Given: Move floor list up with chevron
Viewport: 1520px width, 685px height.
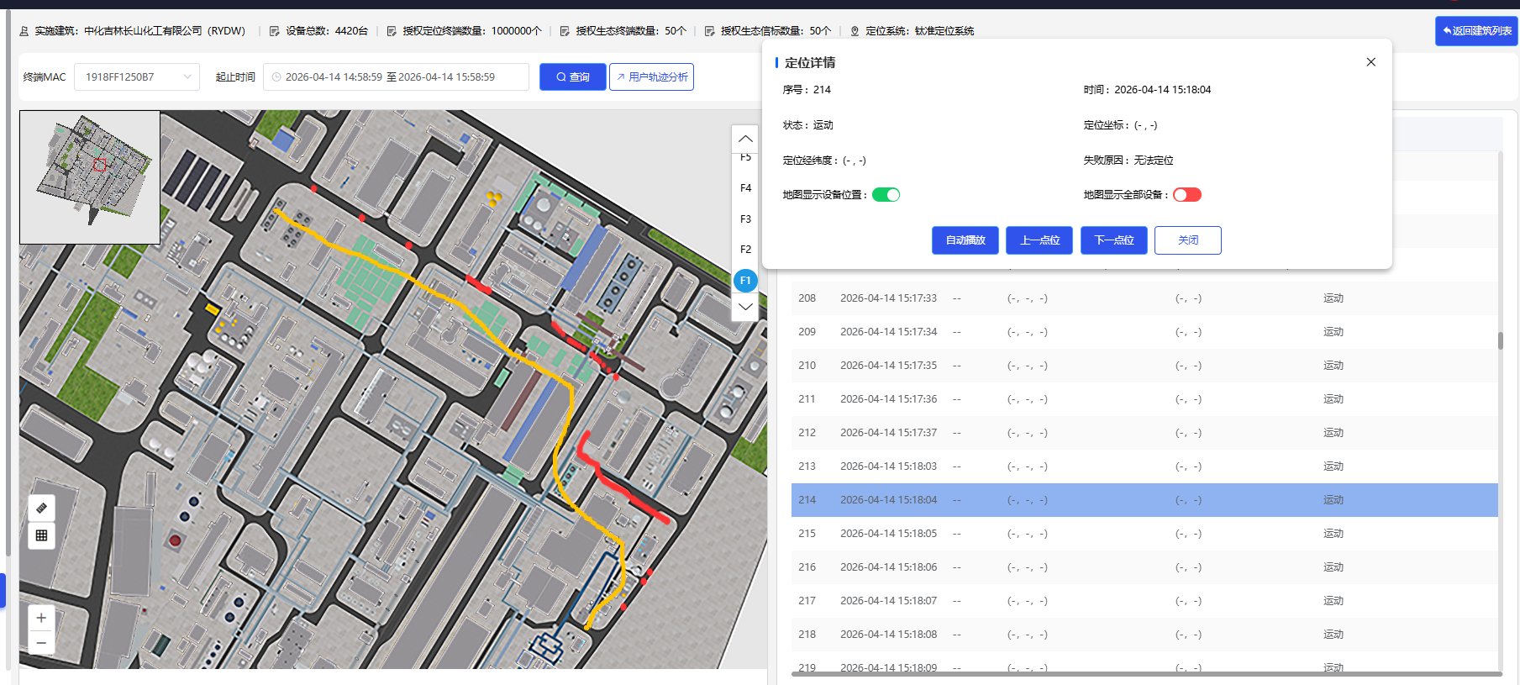Looking at the screenshot, I should [745, 140].
